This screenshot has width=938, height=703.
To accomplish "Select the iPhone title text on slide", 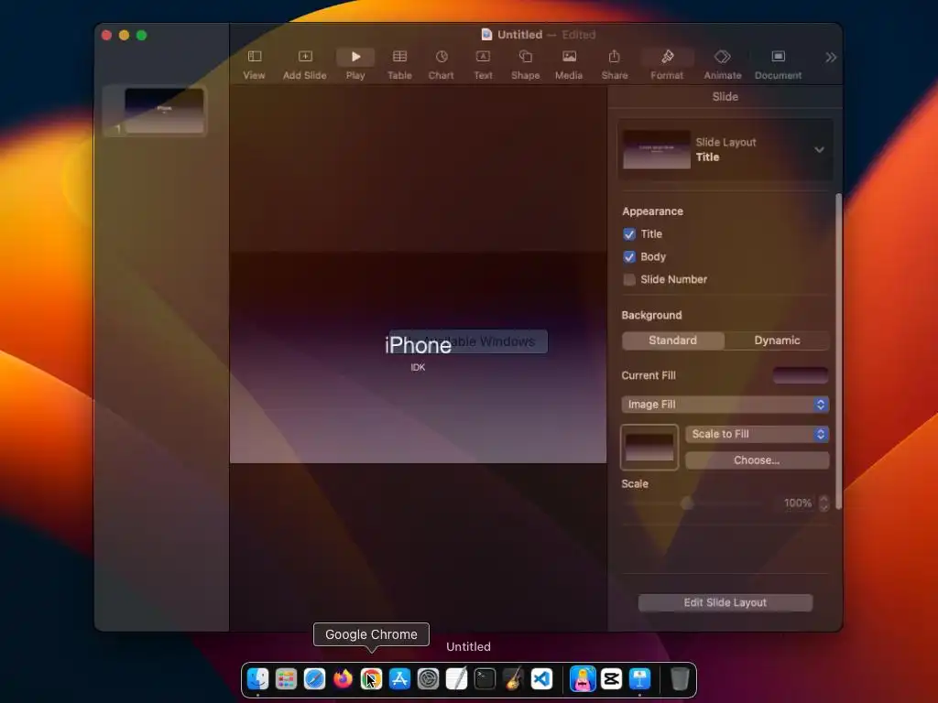I will coord(418,345).
